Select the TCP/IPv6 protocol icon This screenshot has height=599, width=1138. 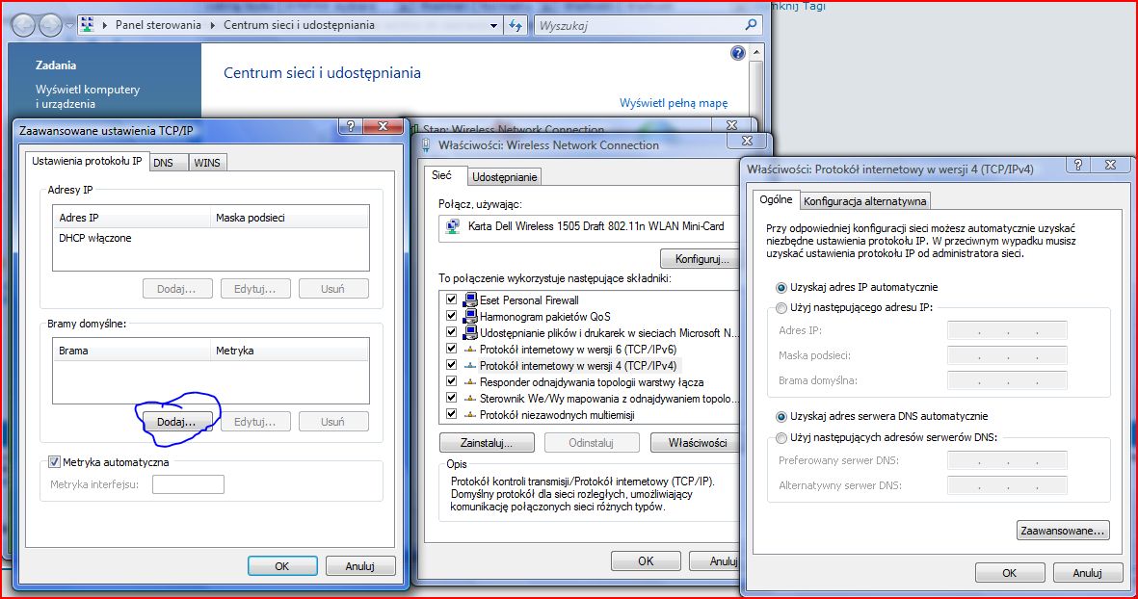pos(470,350)
